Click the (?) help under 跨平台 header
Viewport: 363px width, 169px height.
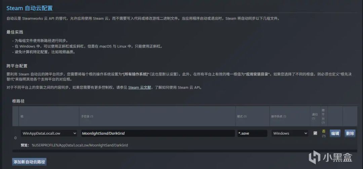(323, 123)
